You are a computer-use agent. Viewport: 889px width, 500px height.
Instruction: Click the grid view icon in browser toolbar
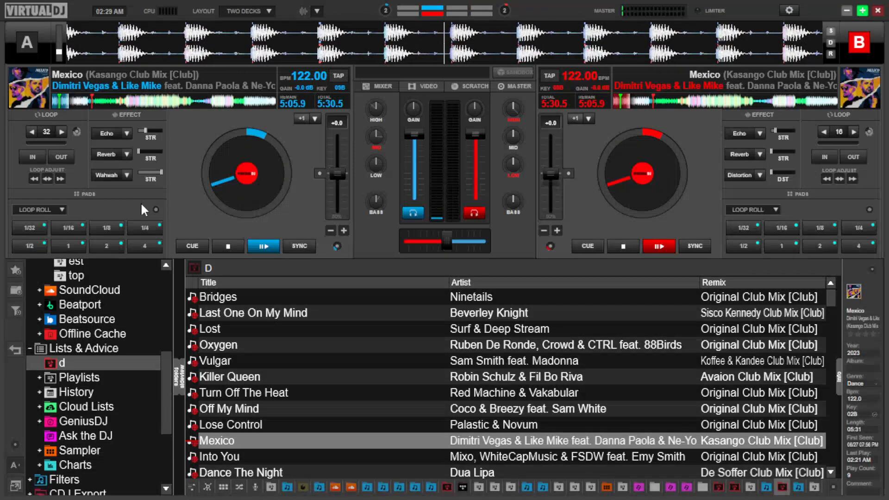(x=223, y=487)
